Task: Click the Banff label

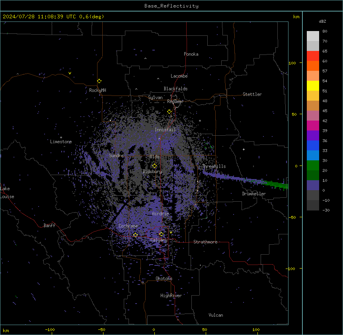Action: pyautogui.click(x=49, y=226)
